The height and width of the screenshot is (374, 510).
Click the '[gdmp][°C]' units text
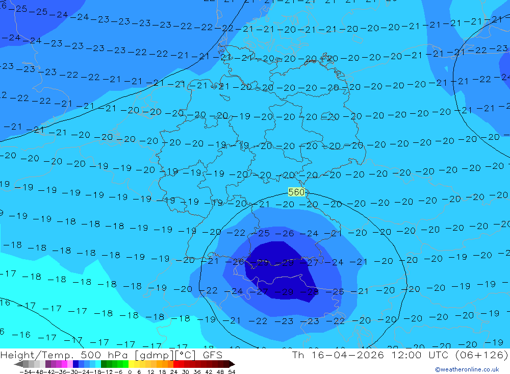click(165, 355)
